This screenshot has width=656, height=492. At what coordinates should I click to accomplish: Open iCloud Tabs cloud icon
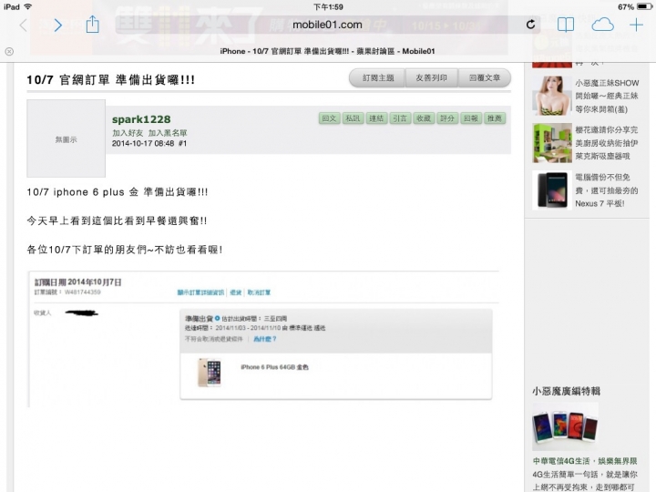(602, 25)
